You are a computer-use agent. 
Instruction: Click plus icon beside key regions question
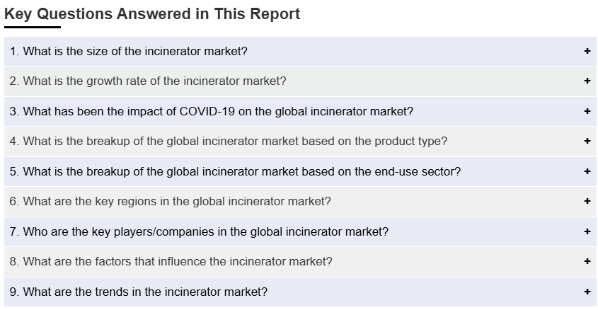tap(587, 201)
